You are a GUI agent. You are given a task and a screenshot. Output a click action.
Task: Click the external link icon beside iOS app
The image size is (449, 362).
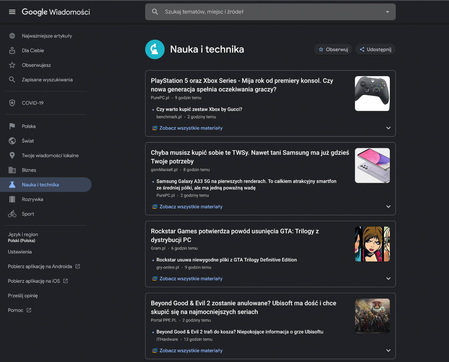pos(65,281)
